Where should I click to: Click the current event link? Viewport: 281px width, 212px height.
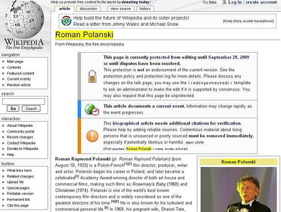pos(170,106)
